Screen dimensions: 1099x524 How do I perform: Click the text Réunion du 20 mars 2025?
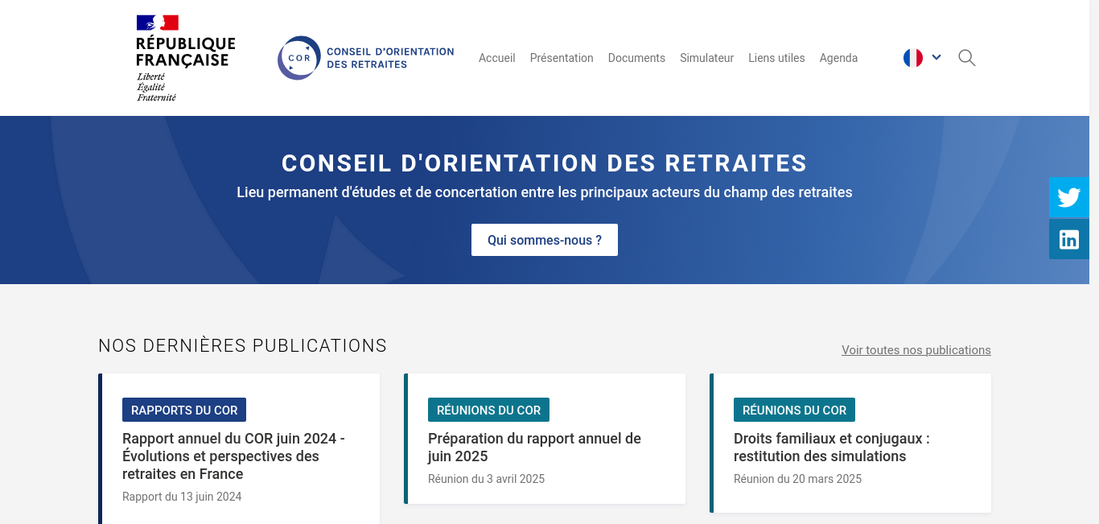click(797, 479)
